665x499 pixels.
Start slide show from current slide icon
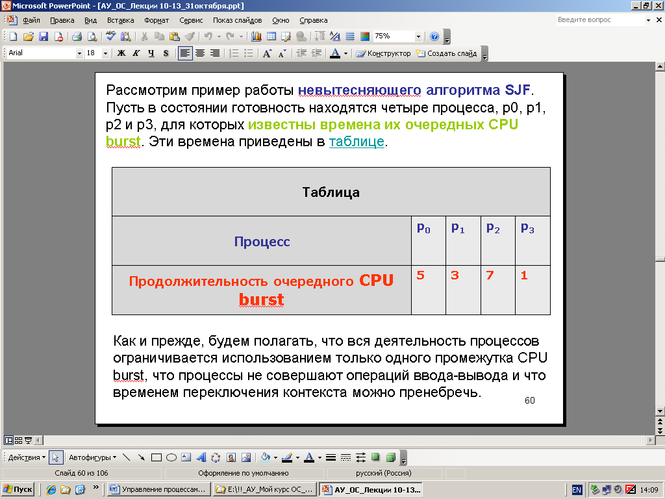point(28,441)
